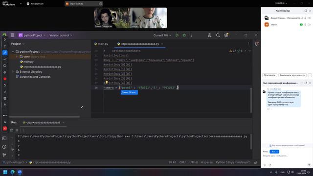Open Current File run configuration dropdown
The image size is (313, 176).
tap(162, 35)
